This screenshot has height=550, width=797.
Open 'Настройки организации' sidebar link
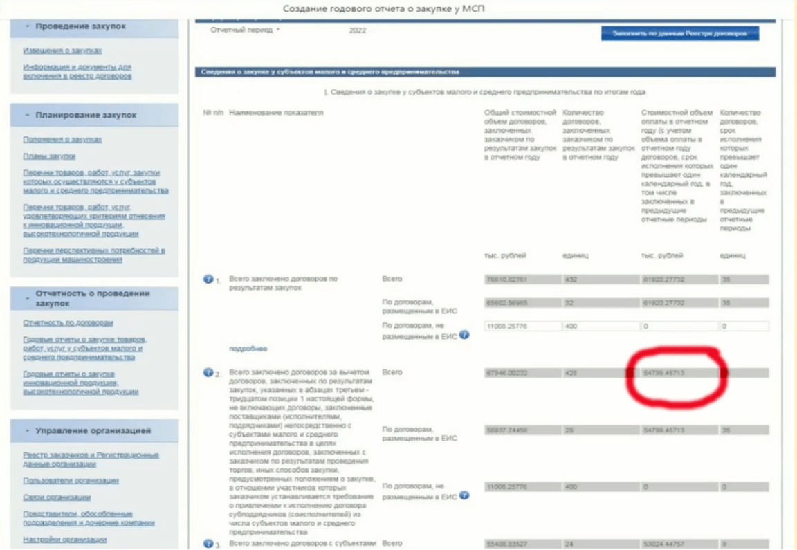pyautogui.click(x=64, y=540)
